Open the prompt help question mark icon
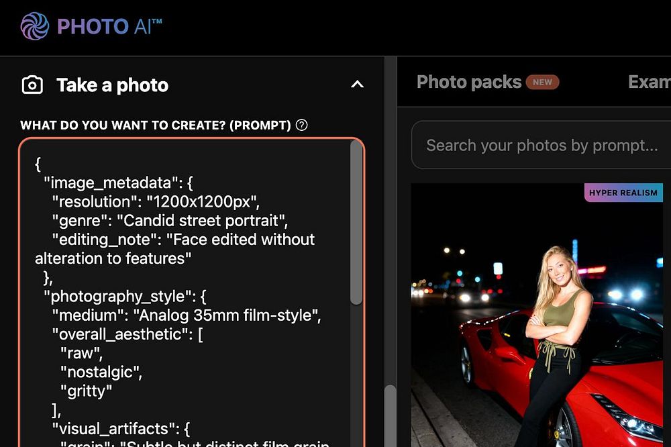This screenshot has height=447, width=671. pyautogui.click(x=302, y=125)
